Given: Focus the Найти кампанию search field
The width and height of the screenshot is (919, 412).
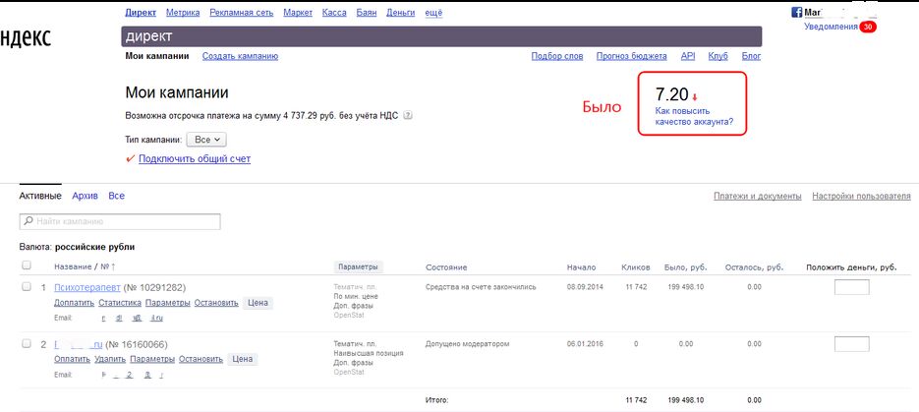Looking at the screenshot, I should coord(120,221).
